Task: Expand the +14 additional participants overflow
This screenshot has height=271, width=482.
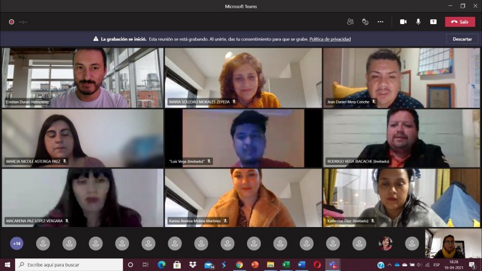Action: (x=17, y=243)
